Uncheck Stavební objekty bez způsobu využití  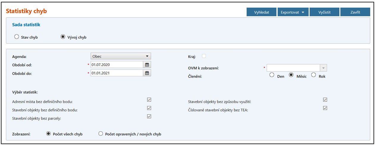pos(325,100)
